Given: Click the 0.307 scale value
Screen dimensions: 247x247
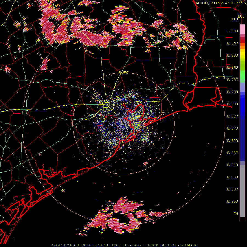Looking at the screenshot, I should point(232,189).
